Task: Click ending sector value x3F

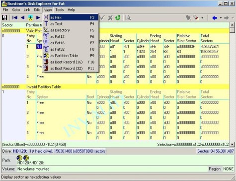Action: tap(166, 47)
